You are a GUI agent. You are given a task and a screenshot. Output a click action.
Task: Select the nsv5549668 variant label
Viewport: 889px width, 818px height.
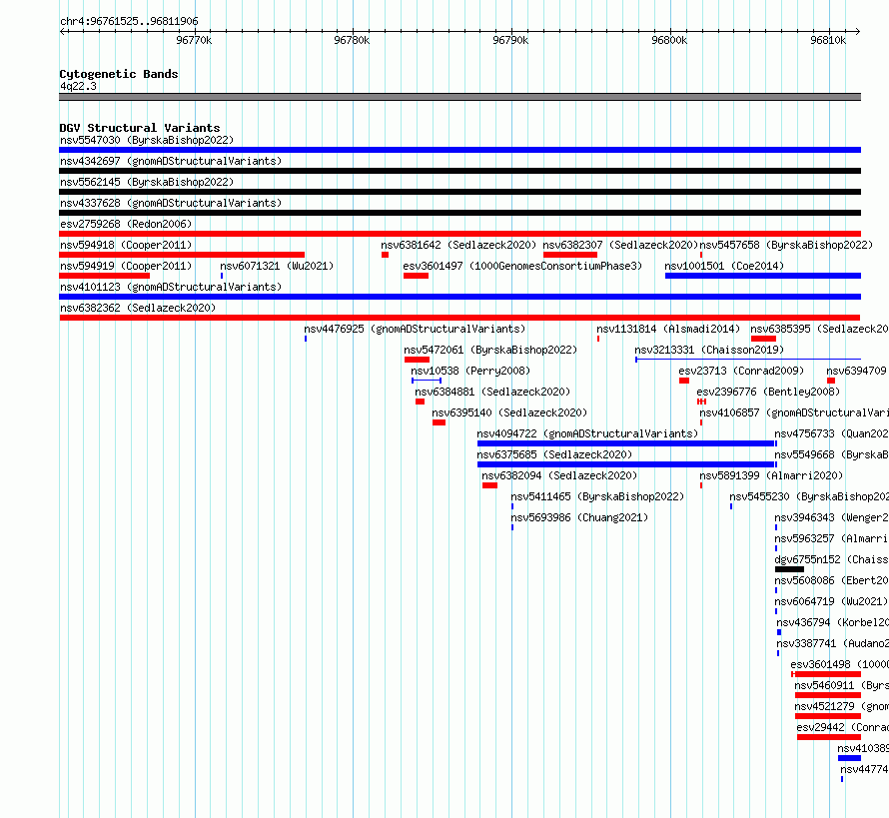click(831, 454)
